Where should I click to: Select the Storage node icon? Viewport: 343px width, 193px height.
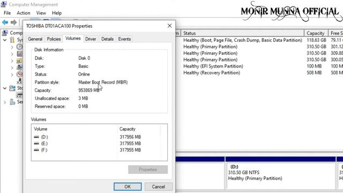(x=12, y=88)
